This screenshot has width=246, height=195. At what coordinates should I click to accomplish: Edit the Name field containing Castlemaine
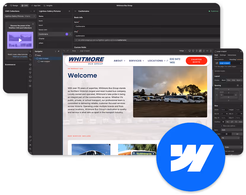(x=147, y=26)
